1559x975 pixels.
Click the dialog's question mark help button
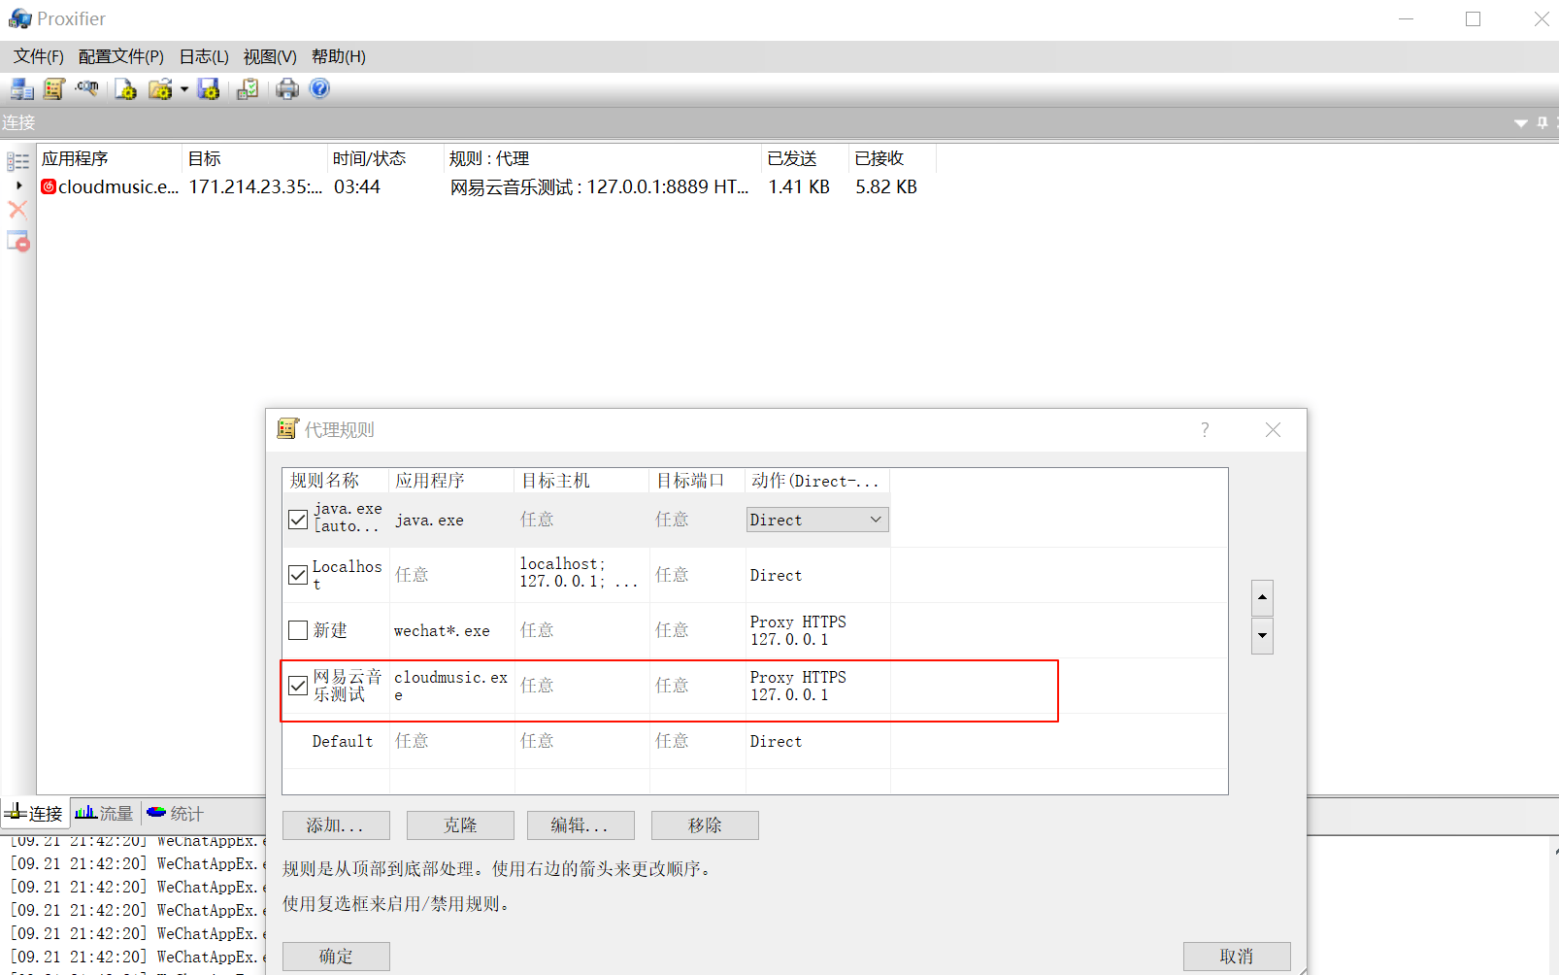click(1205, 429)
